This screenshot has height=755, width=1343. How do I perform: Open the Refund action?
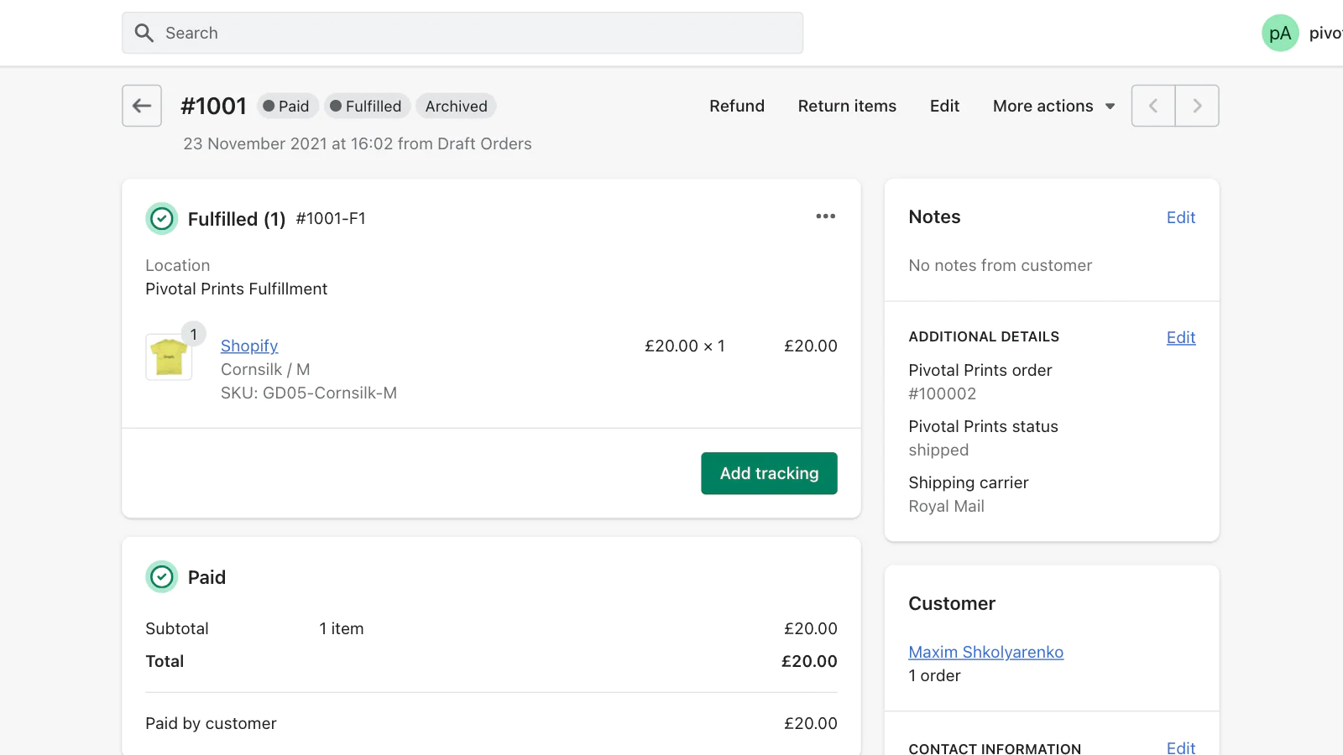(x=736, y=107)
